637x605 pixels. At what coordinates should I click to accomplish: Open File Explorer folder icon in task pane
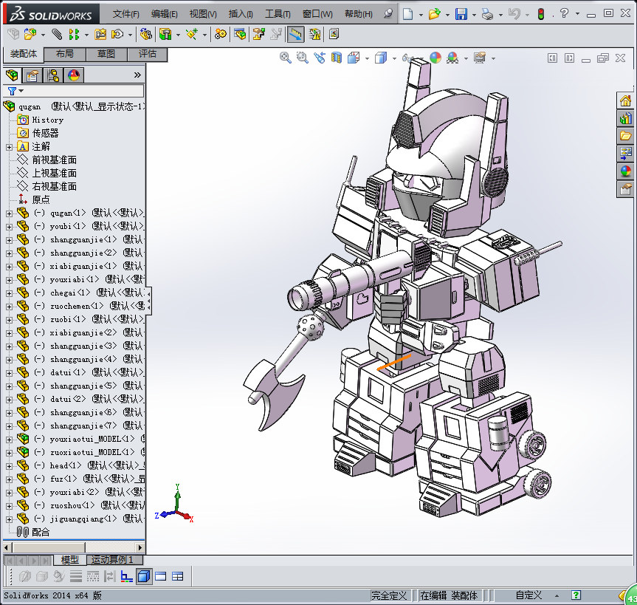626,135
